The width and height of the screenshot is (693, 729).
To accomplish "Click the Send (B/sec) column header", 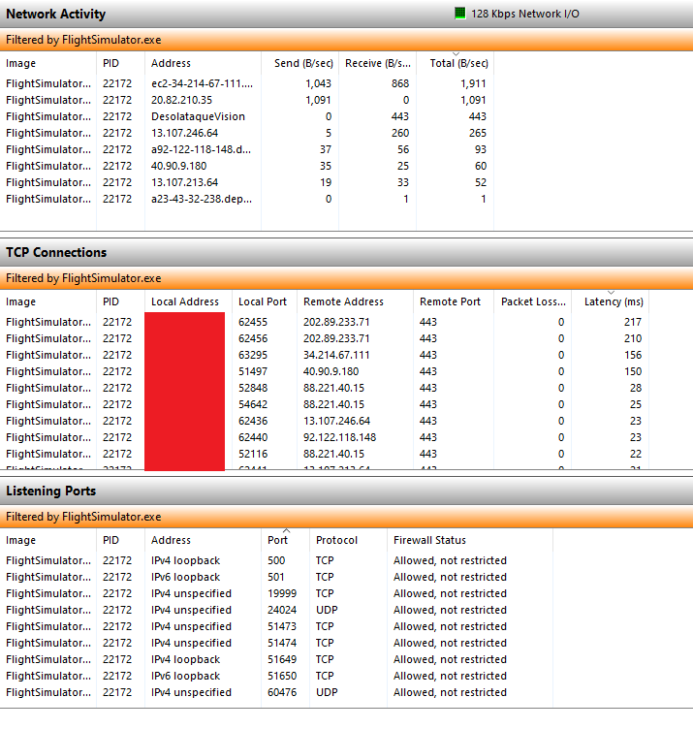I will pyautogui.click(x=300, y=63).
